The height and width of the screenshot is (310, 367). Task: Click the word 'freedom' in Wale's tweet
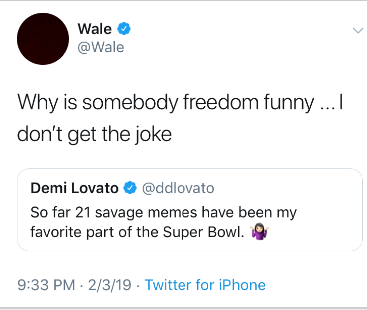(221, 102)
